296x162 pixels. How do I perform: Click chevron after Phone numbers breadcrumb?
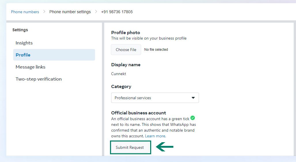click(x=44, y=12)
